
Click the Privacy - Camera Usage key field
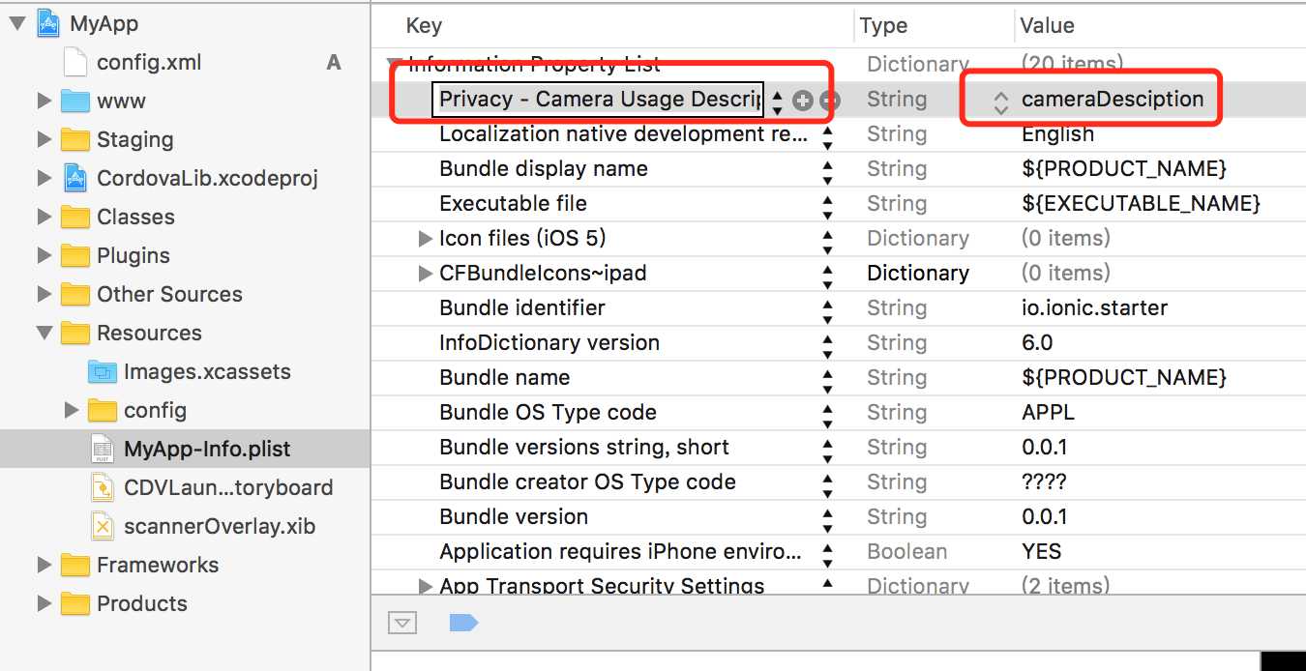tap(598, 100)
